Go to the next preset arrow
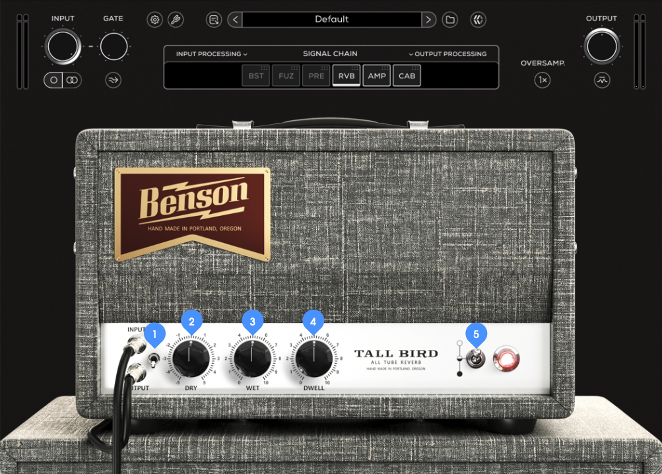 429,20
